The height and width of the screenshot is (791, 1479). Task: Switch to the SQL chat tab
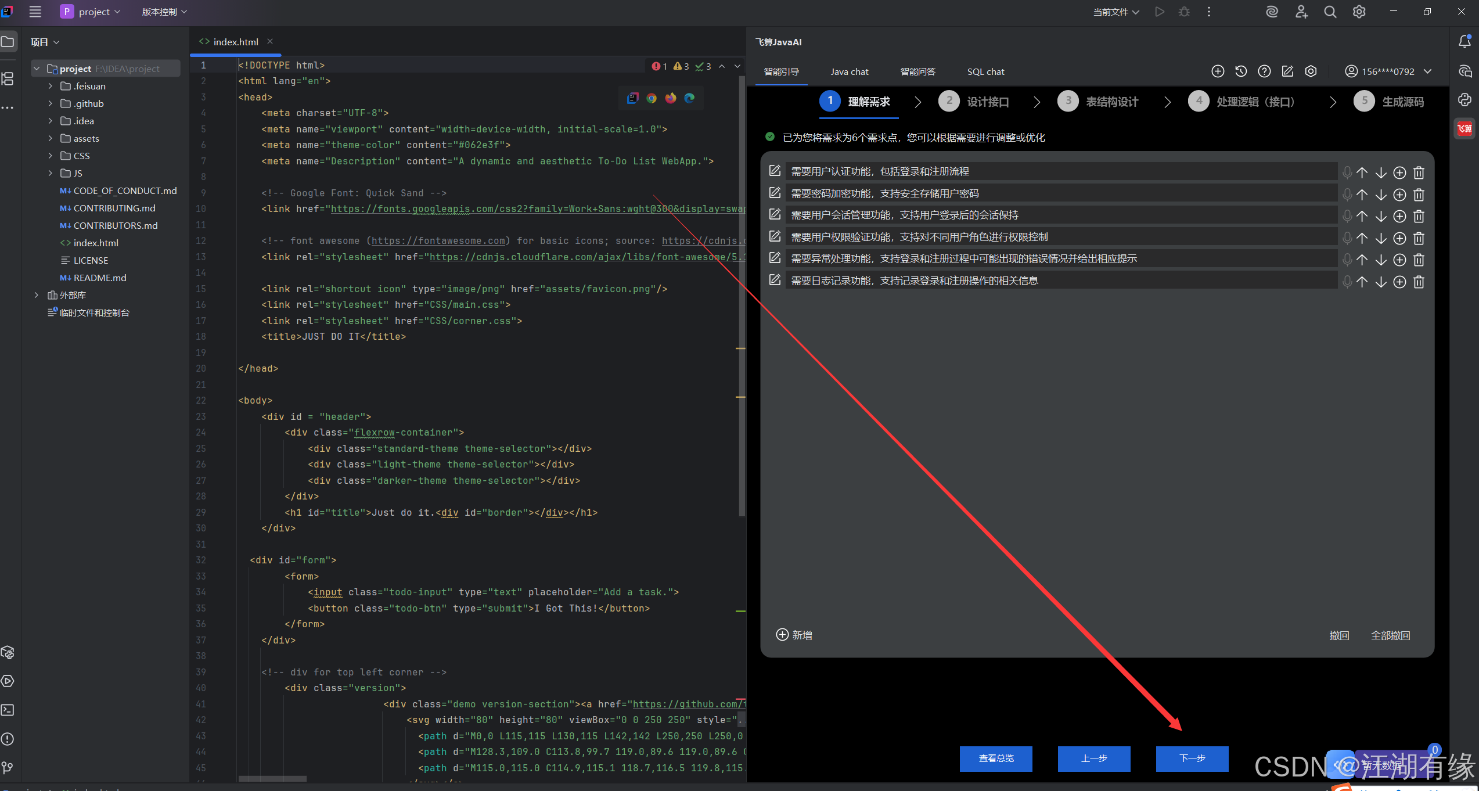tap(985, 71)
